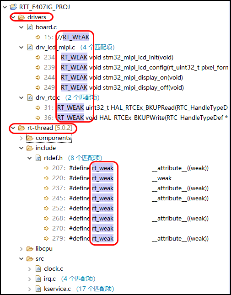This screenshot has height=295, width=231.
Task: Click match arrow icon for line 279
Action: (47, 239)
